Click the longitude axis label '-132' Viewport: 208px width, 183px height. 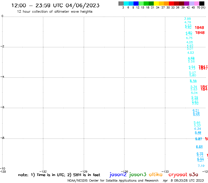pyautogui.click(x=43, y=171)
